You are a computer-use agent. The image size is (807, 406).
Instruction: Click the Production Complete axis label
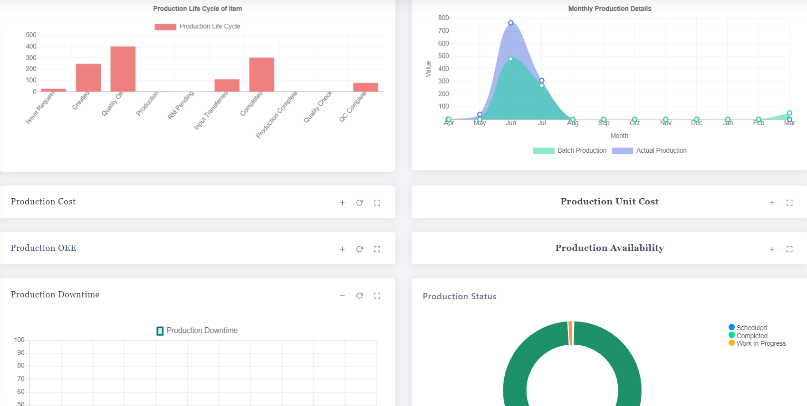[277, 115]
